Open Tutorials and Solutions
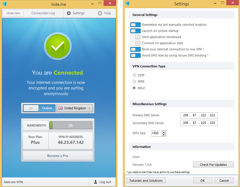240x187 pixels. 146,181
